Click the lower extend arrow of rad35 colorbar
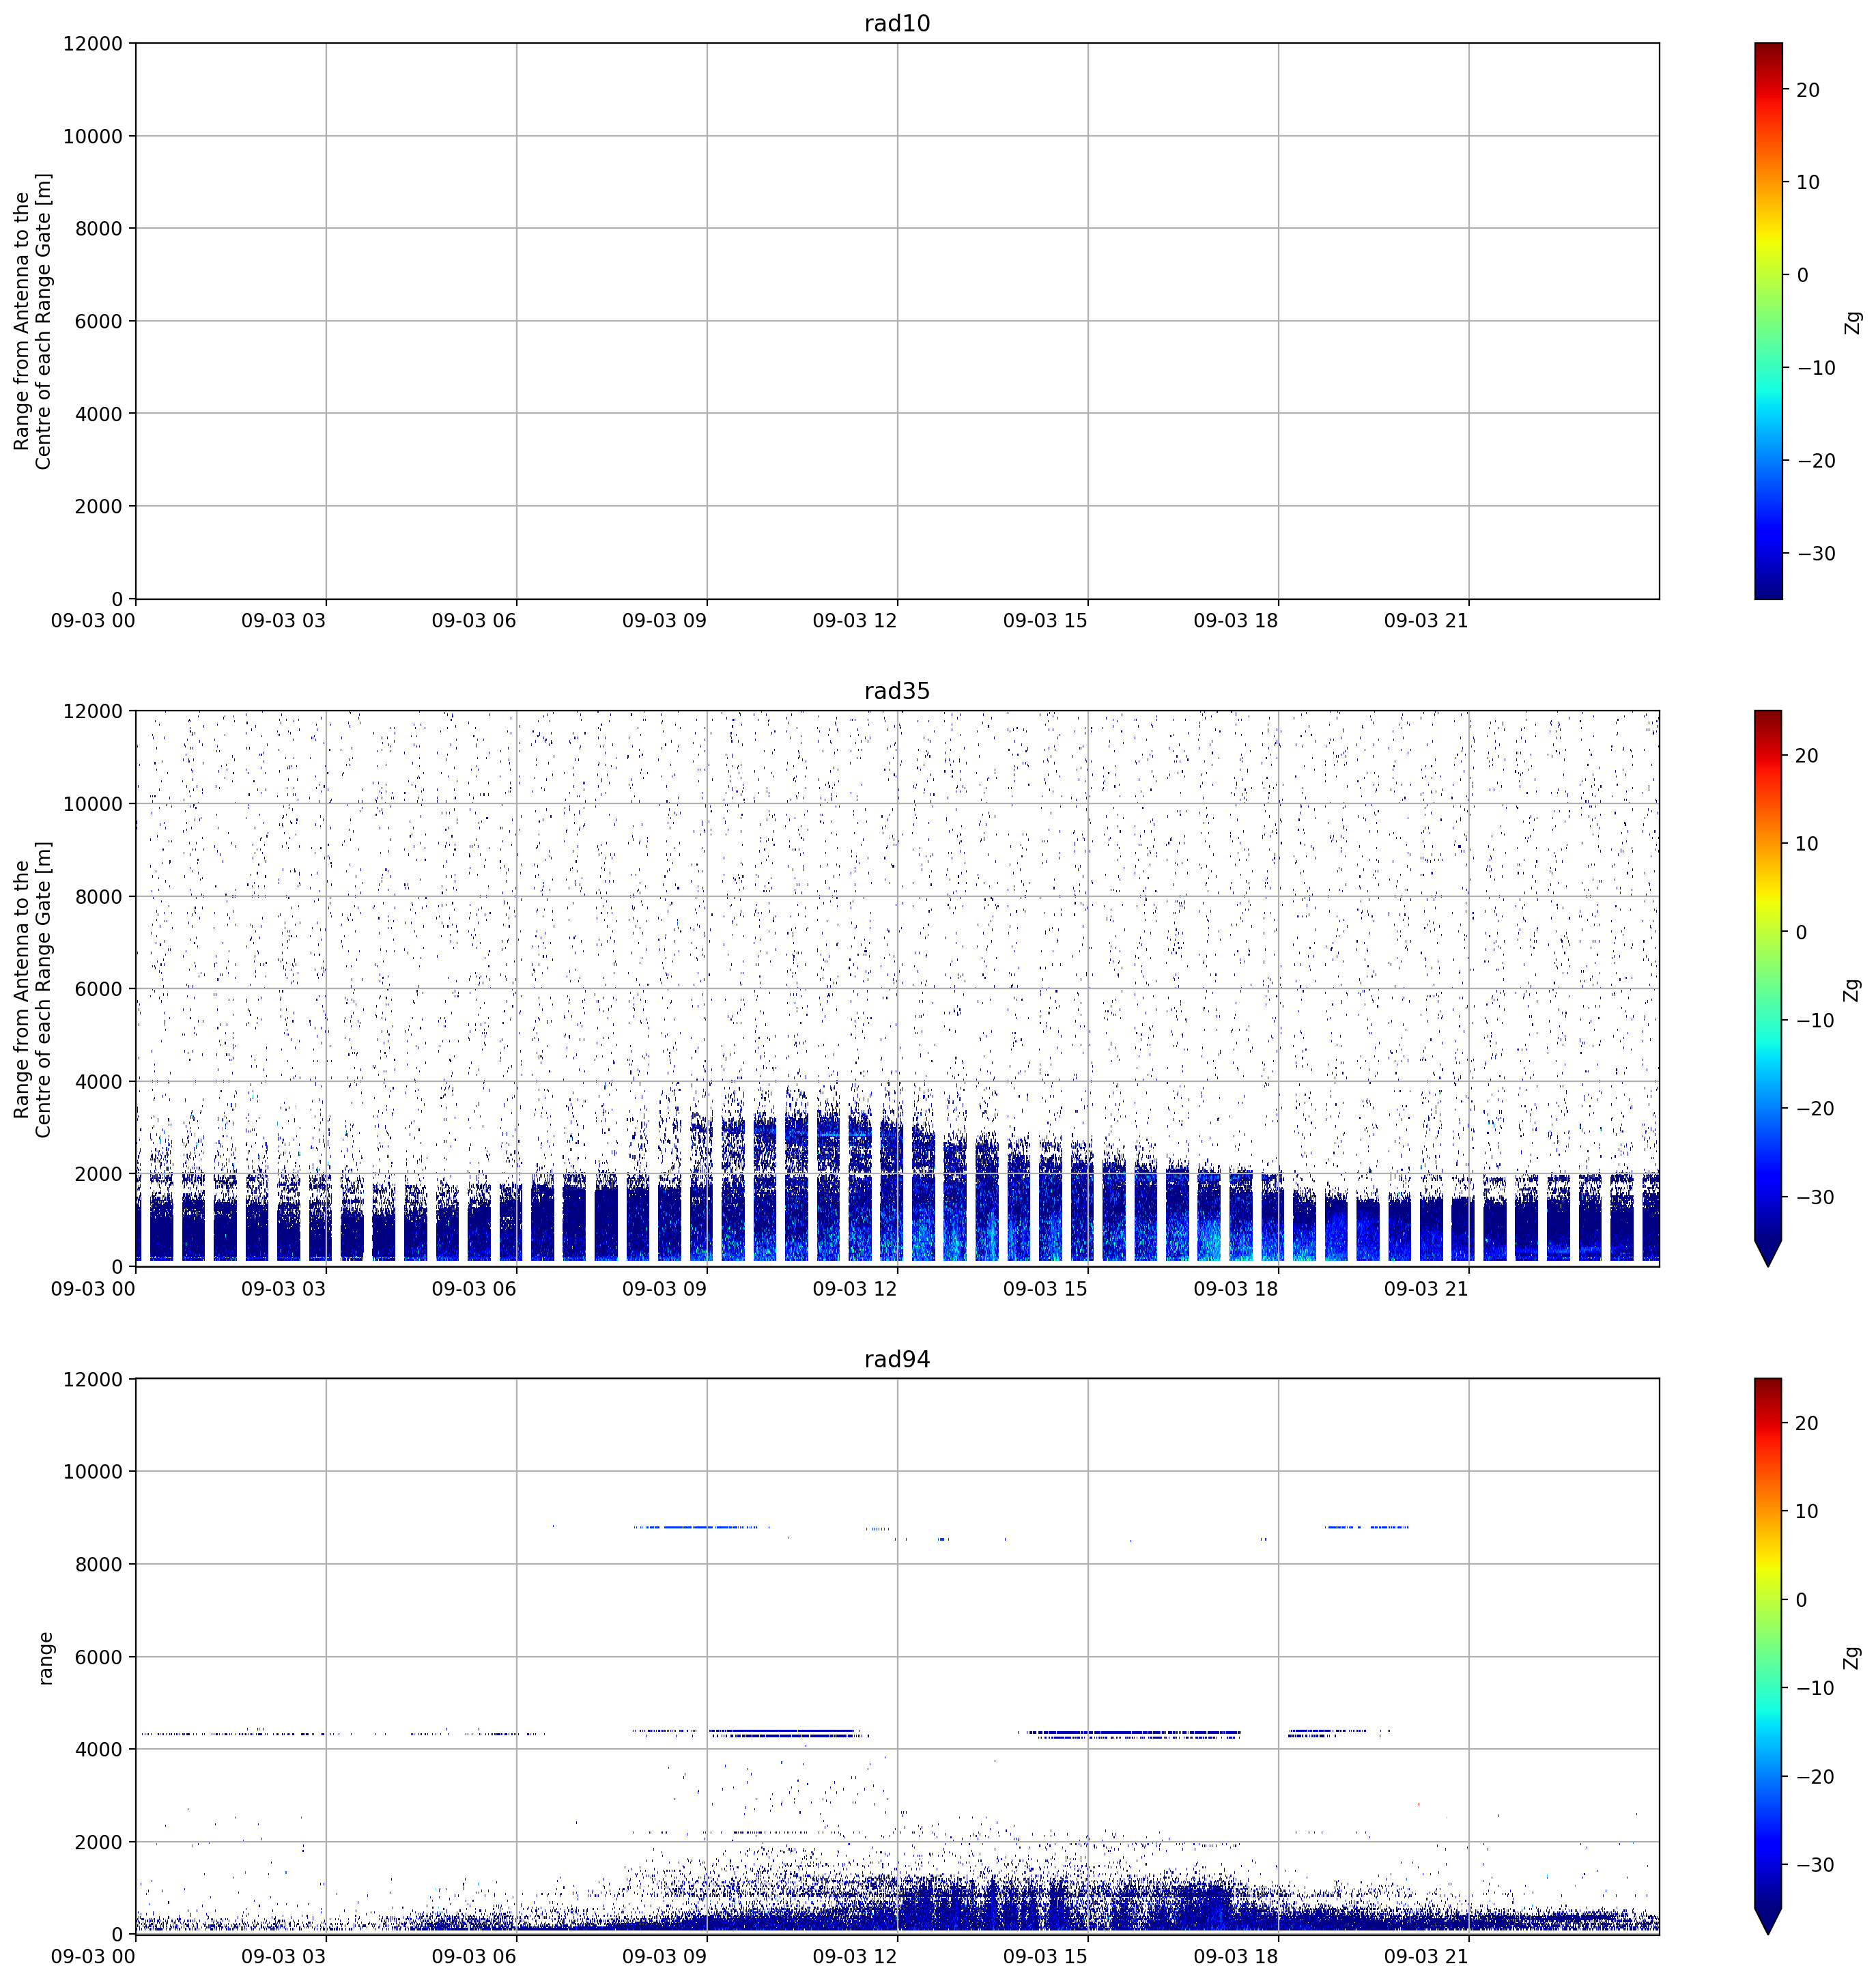This screenshot has width=1876, height=1981. point(1768,1253)
